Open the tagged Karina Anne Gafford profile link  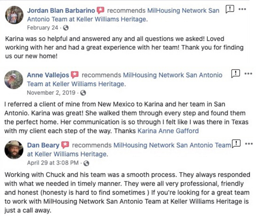pyautogui.click(x=168, y=131)
